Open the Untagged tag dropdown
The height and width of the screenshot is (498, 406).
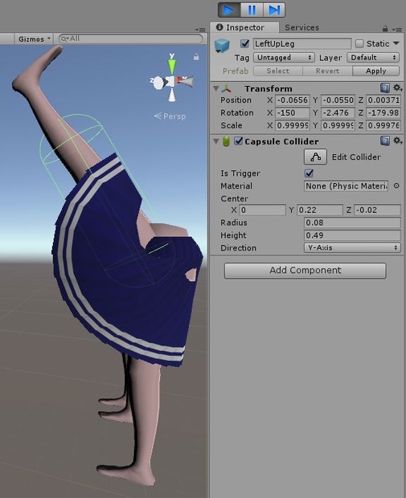284,58
